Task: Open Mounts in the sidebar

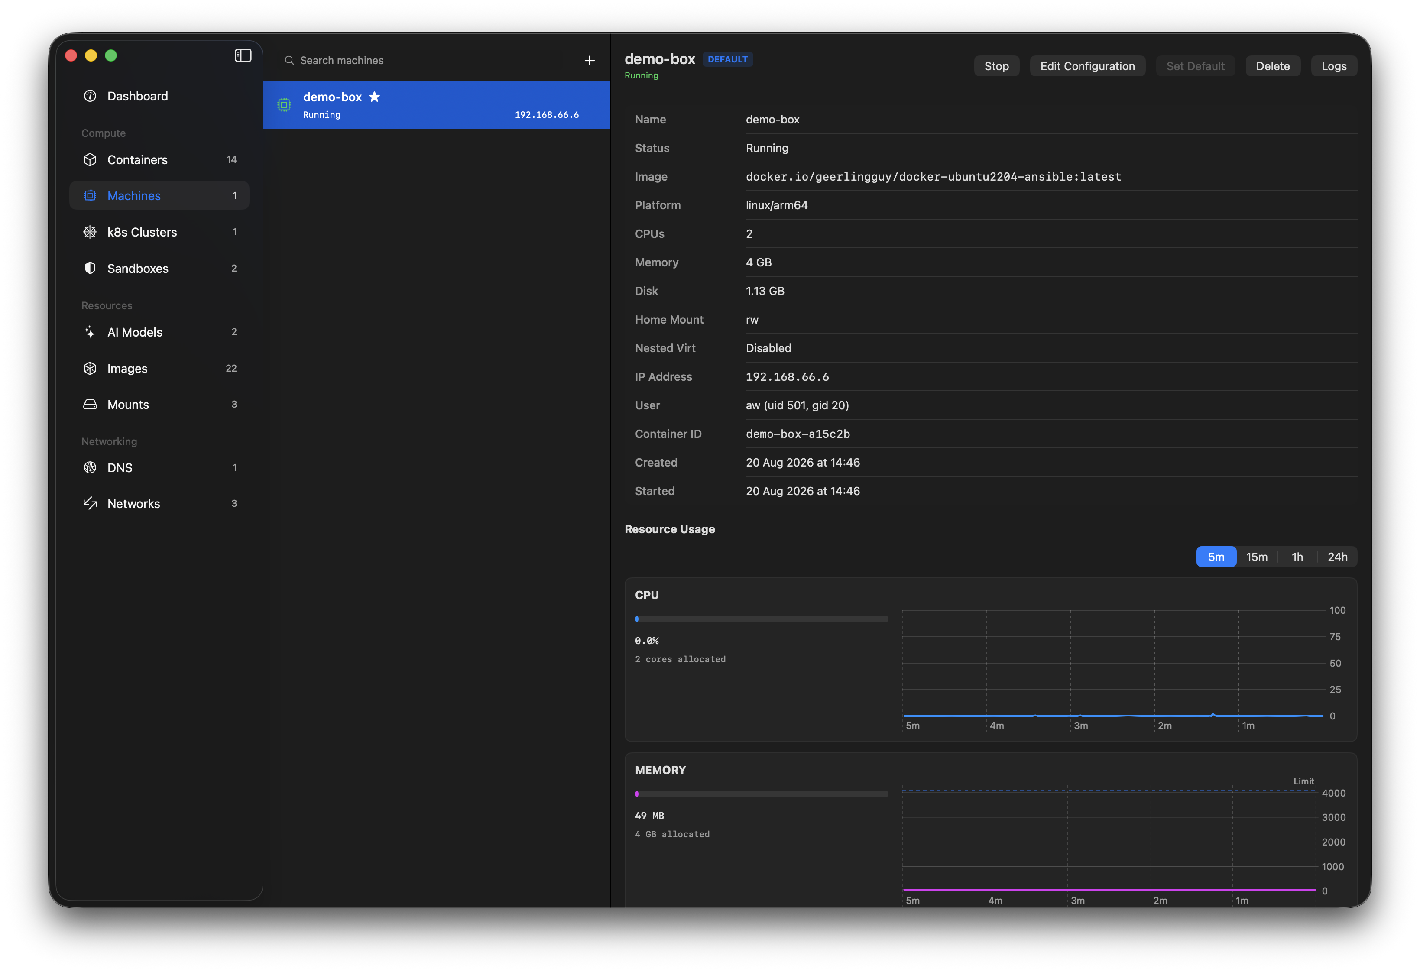Action: [x=159, y=405]
